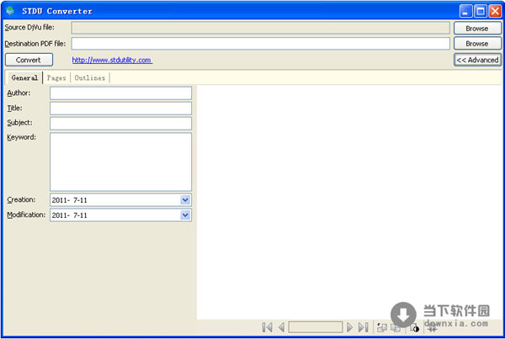Open the stdutility.com link
Screen dimensions: 505x339
click(112, 60)
